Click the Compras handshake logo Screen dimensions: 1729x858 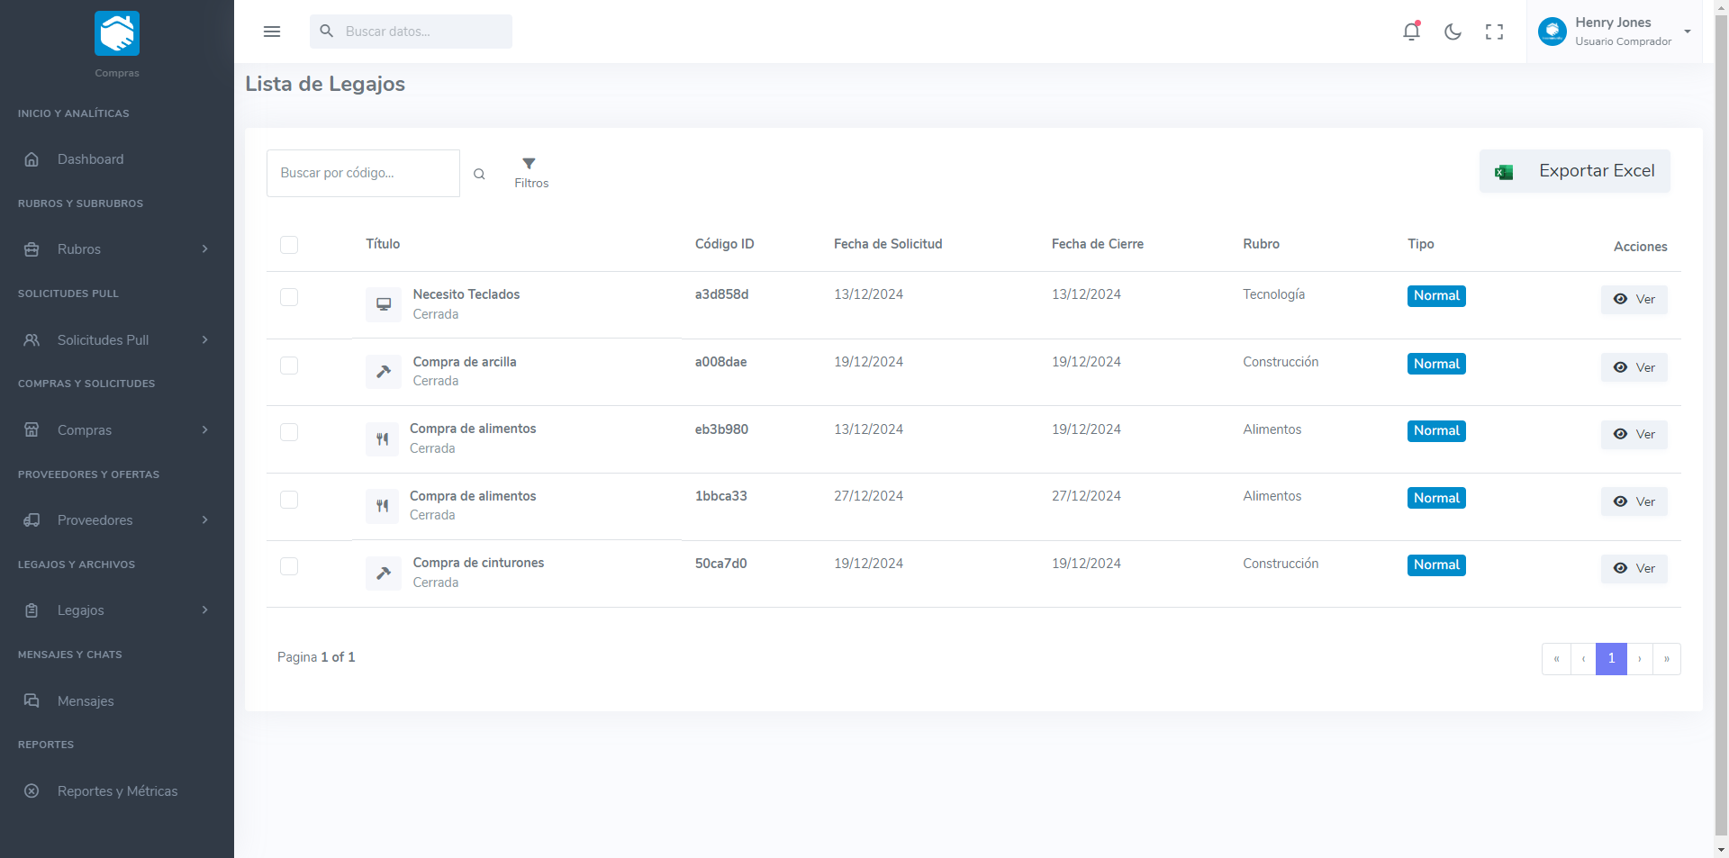coord(117,33)
